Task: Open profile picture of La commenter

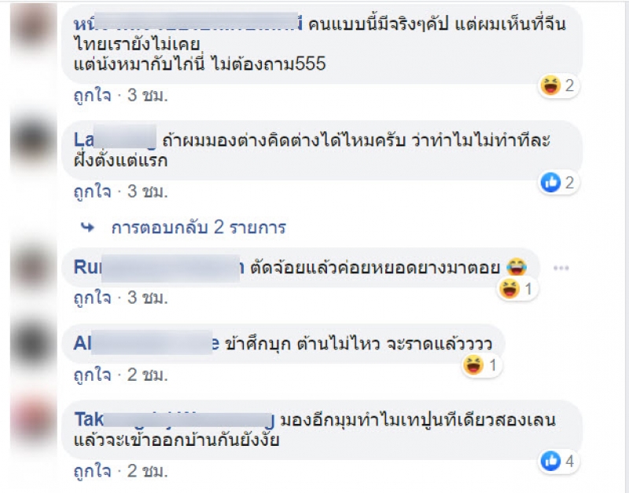Action: 33,141
